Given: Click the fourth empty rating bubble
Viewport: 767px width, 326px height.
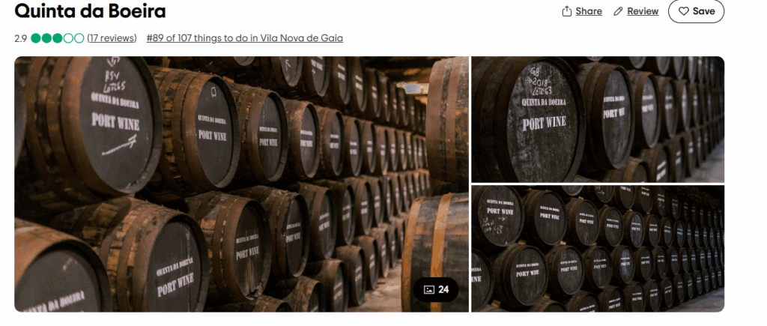Looking at the screenshot, I should coord(68,38).
